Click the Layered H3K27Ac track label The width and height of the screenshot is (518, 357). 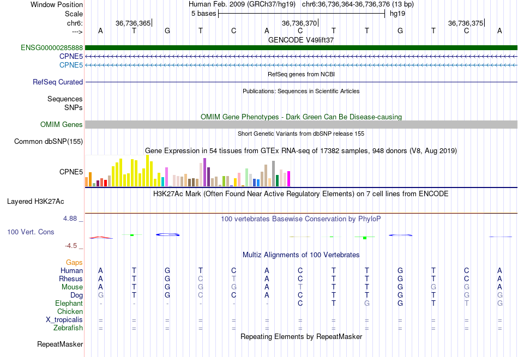(35, 202)
